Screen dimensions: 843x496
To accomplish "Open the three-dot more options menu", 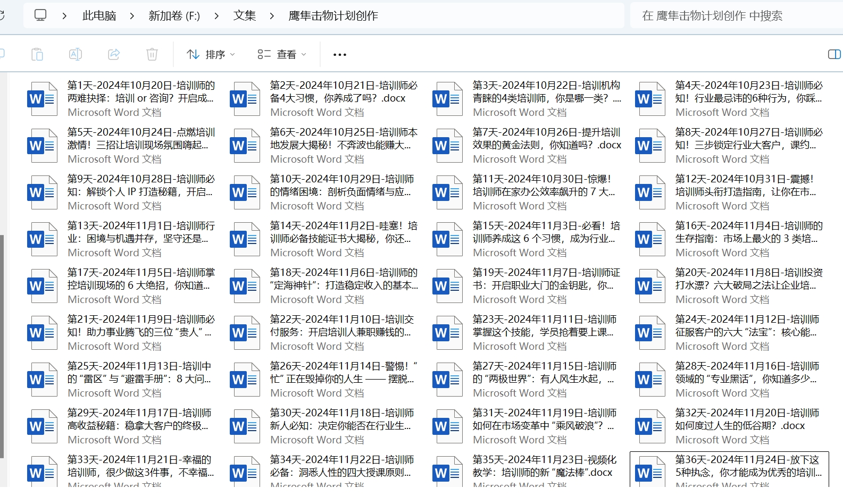I will pyautogui.click(x=339, y=54).
